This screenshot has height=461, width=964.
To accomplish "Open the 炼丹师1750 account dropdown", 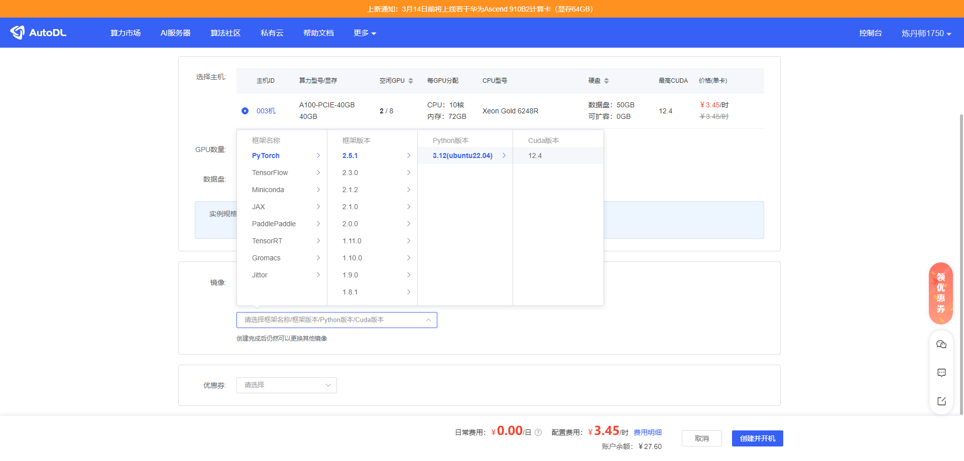I will (x=926, y=33).
